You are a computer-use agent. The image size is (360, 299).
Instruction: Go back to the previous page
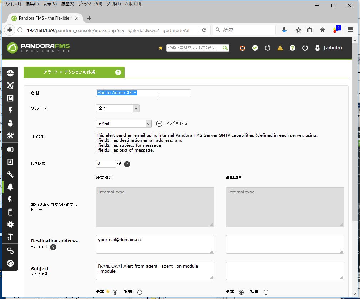pyautogui.click(x=10, y=30)
